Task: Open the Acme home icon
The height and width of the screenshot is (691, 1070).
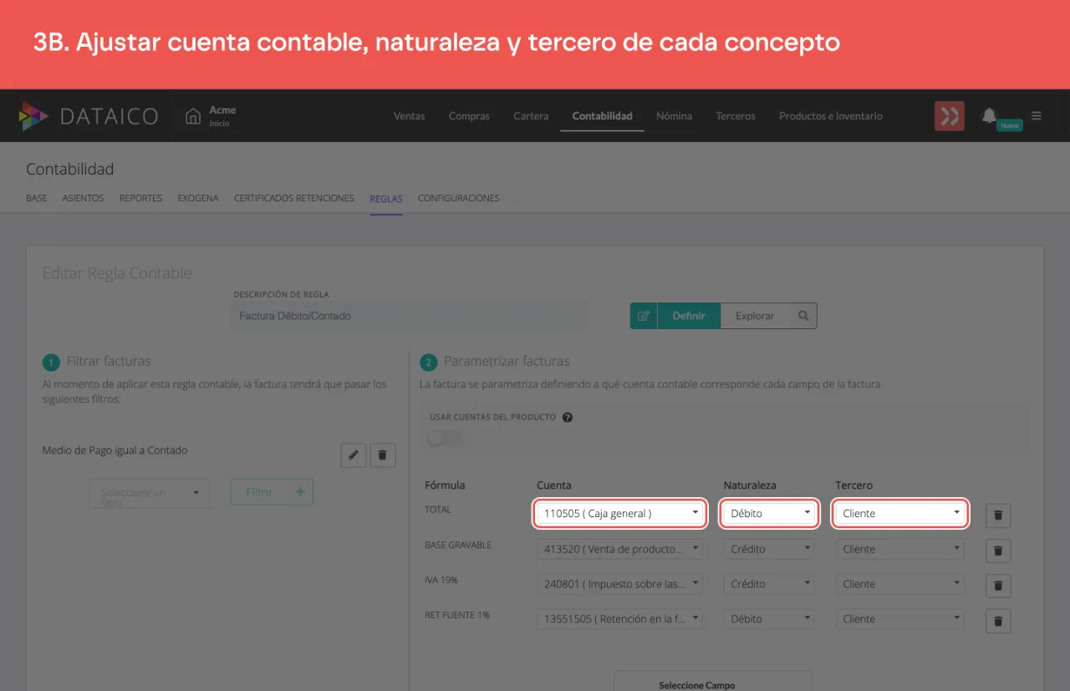Action: tap(193, 116)
